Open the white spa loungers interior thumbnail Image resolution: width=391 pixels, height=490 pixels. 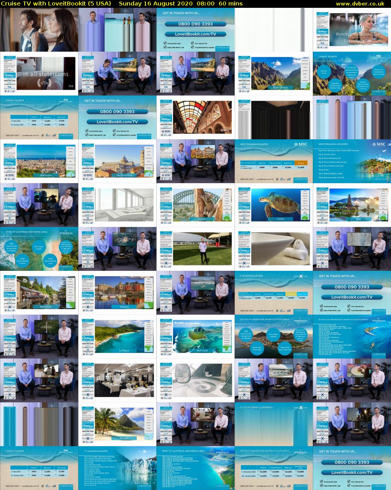[x=117, y=205]
